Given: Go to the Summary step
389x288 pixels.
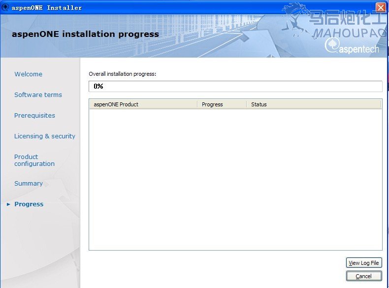Looking at the screenshot, I should 29,183.
